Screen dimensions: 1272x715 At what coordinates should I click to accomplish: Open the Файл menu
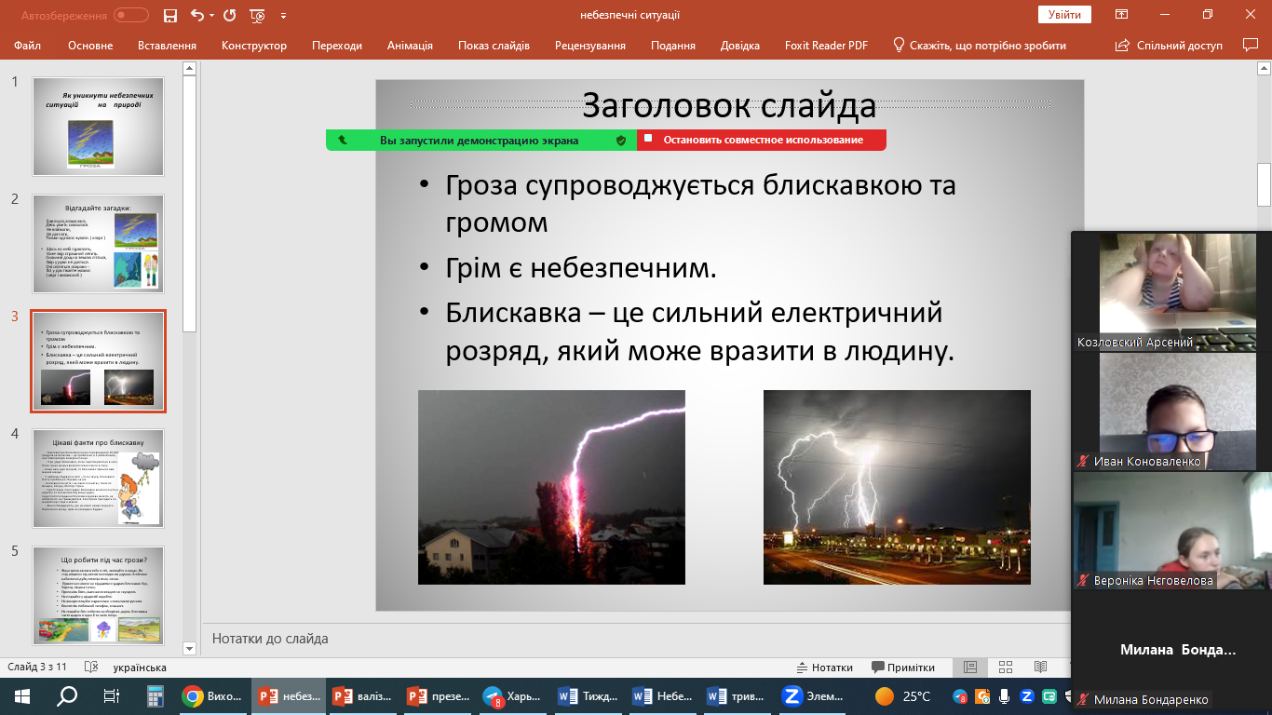pos(27,45)
